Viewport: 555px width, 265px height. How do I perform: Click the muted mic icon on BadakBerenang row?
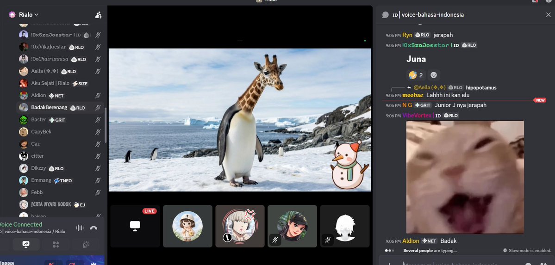[x=98, y=108]
